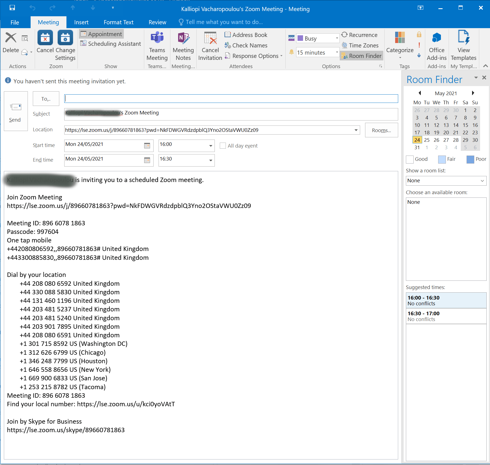The width and height of the screenshot is (490, 465).
Task: Open the Show a room list dropdown
Action: [x=446, y=181]
